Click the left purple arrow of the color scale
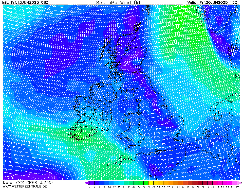Image resolution: width=243 pixels, height=188 pixels. point(87,183)
